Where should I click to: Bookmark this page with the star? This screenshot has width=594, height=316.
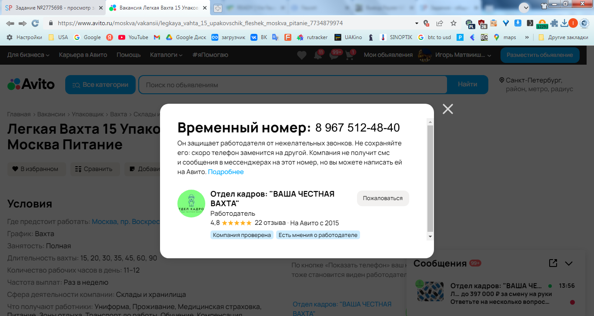[454, 23]
